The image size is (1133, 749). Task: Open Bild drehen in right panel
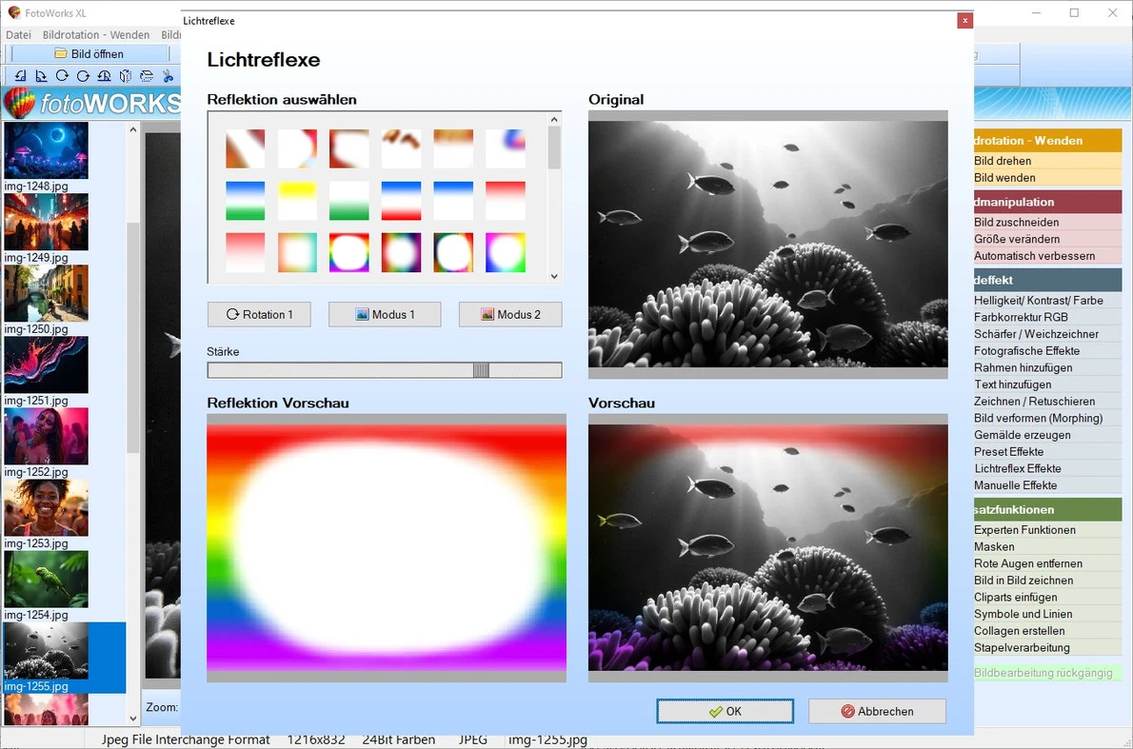(1047, 160)
